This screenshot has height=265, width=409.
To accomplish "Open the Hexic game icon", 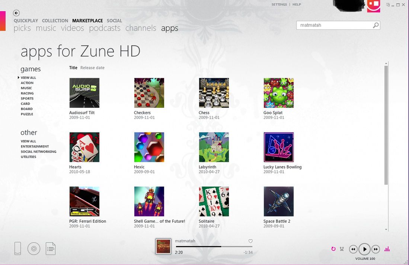I will pyautogui.click(x=149, y=147).
